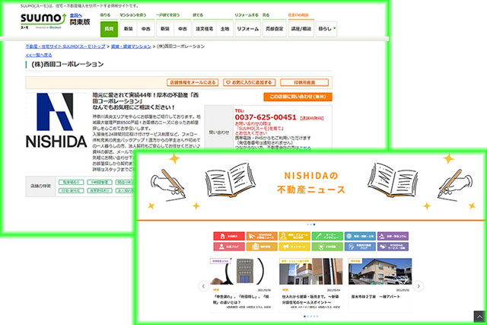
Task: Open the yellow construction-worker category button
Action: (x=294, y=236)
